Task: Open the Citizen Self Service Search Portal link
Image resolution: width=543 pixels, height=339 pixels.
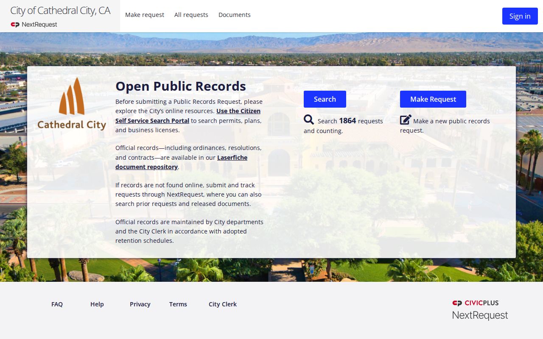Action: pyautogui.click(x=188, y=116)
